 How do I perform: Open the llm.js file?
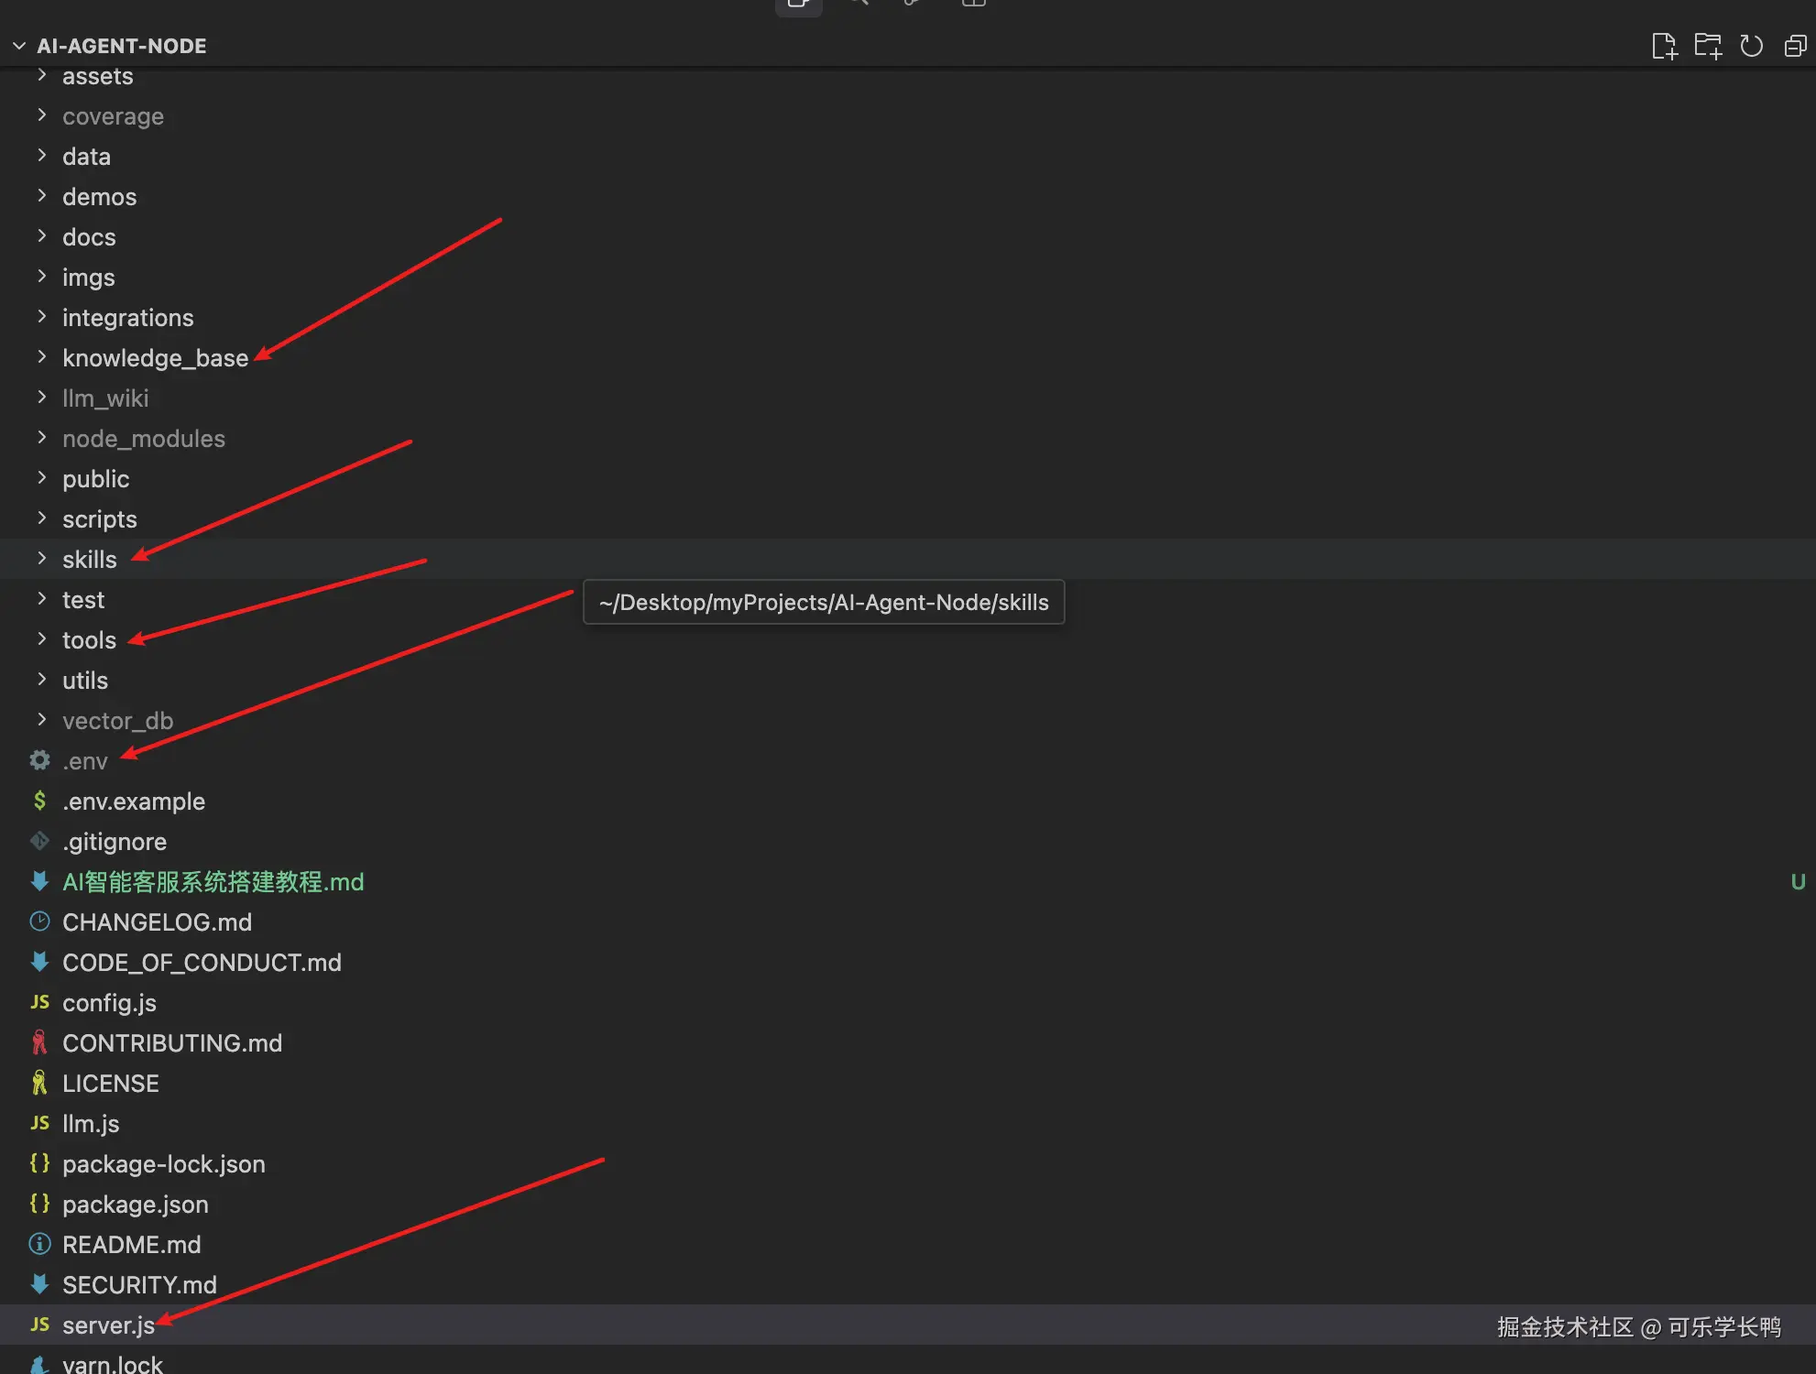(91, 1123)
